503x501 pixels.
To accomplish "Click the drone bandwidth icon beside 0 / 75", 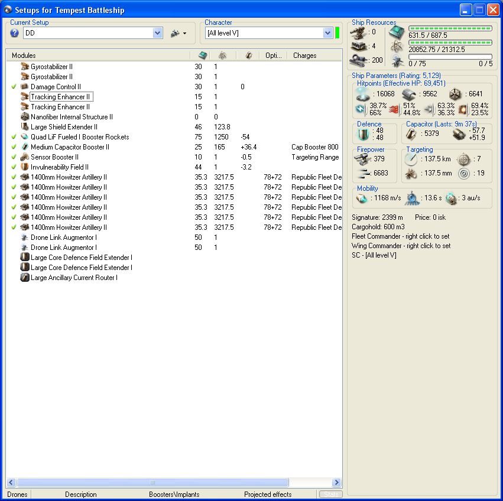I will point(397,61).
